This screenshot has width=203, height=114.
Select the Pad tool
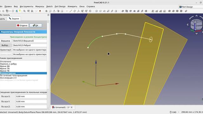[96, 11]
